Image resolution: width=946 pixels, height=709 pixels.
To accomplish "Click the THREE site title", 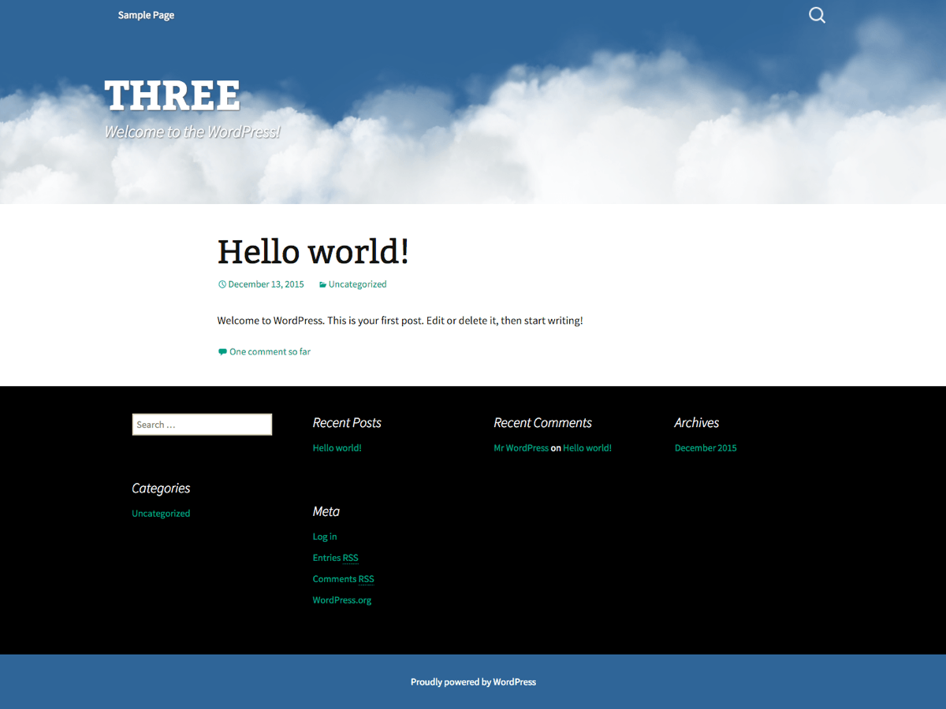I will pos(173,95).
